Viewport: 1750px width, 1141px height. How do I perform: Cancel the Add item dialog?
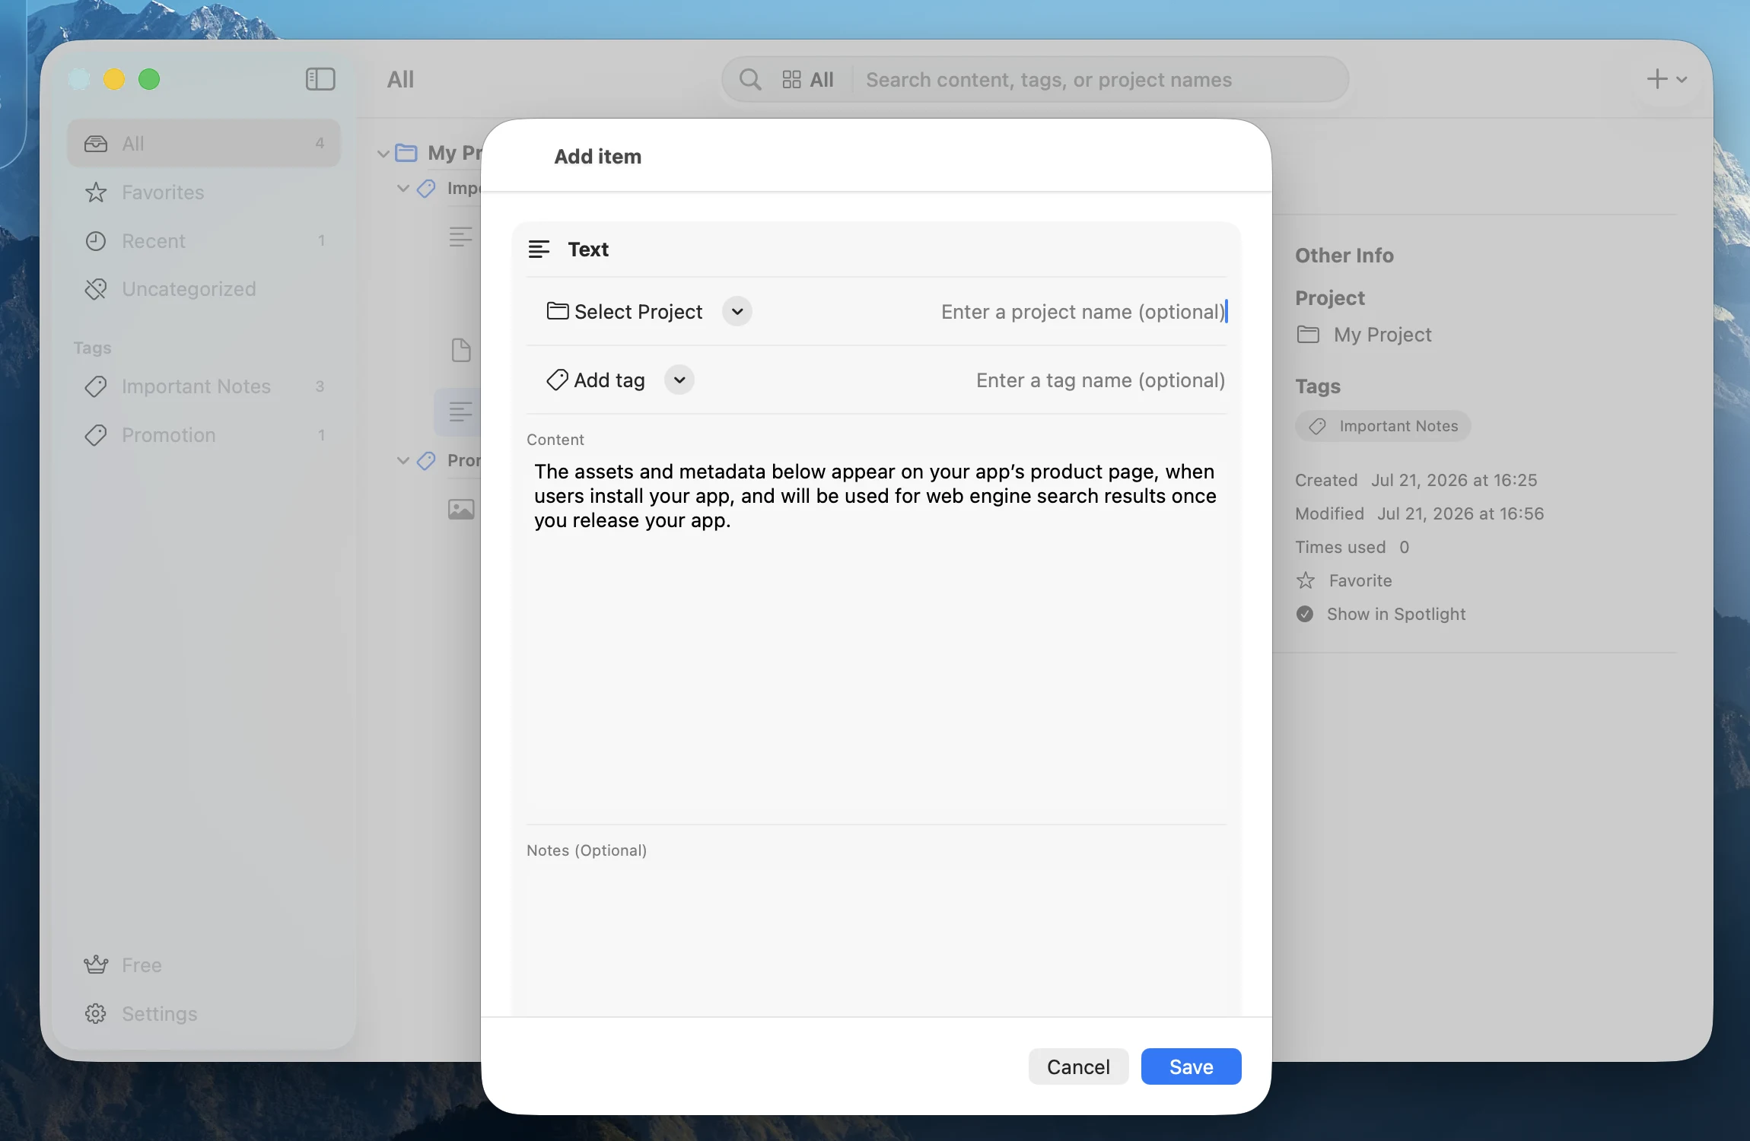tap(1078, 1066)
